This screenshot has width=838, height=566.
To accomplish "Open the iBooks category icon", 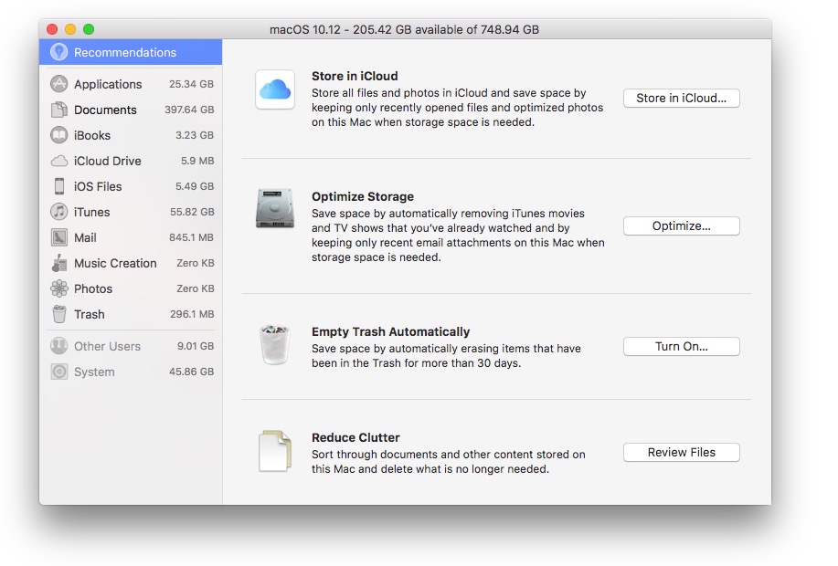I will click(x=59, y=135).
